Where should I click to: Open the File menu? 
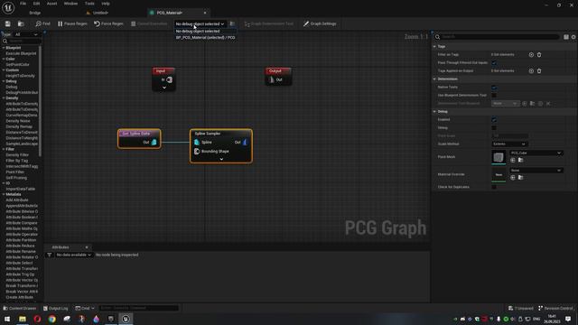[x=23, y=4]
